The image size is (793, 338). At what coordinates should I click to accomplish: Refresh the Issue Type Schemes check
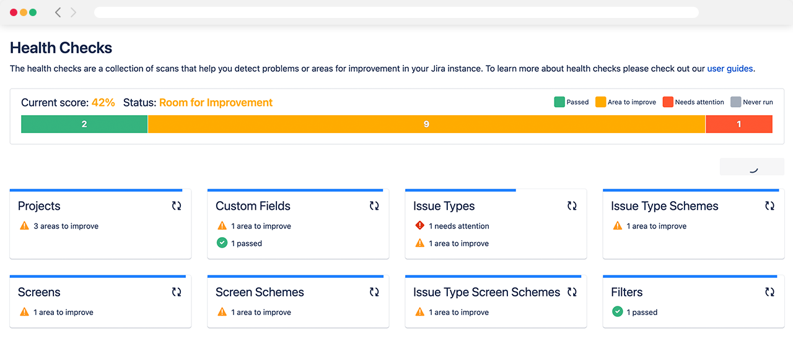769,206
